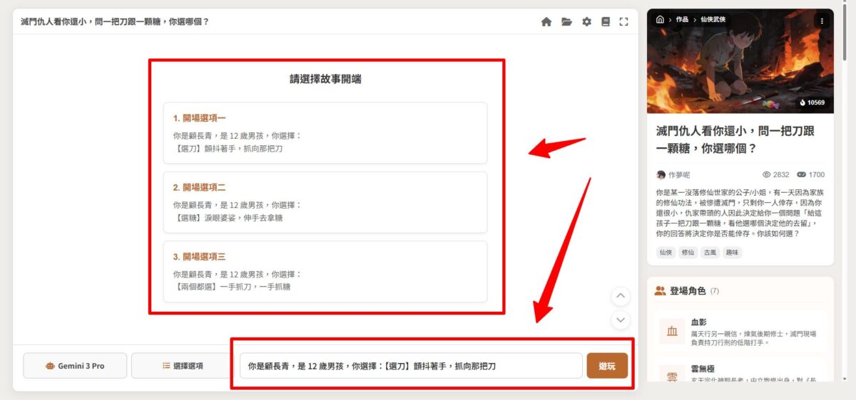
Task: Click the 血影 character avatar icon
Action: point(672,331)
